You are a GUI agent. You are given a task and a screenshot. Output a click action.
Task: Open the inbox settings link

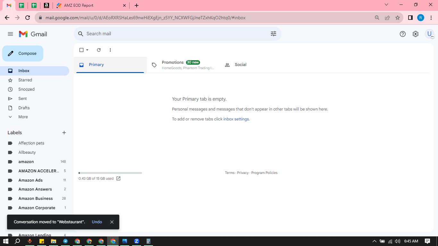pos(236,119)
